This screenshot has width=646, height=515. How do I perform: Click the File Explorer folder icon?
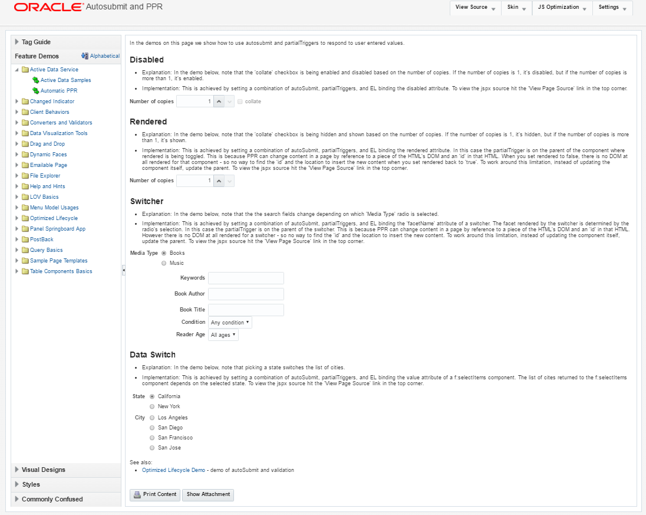(25, 176)
